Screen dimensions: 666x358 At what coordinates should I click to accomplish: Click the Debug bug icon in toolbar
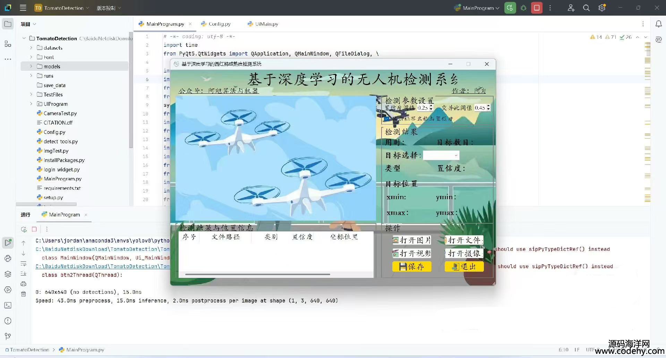point(523,8)
